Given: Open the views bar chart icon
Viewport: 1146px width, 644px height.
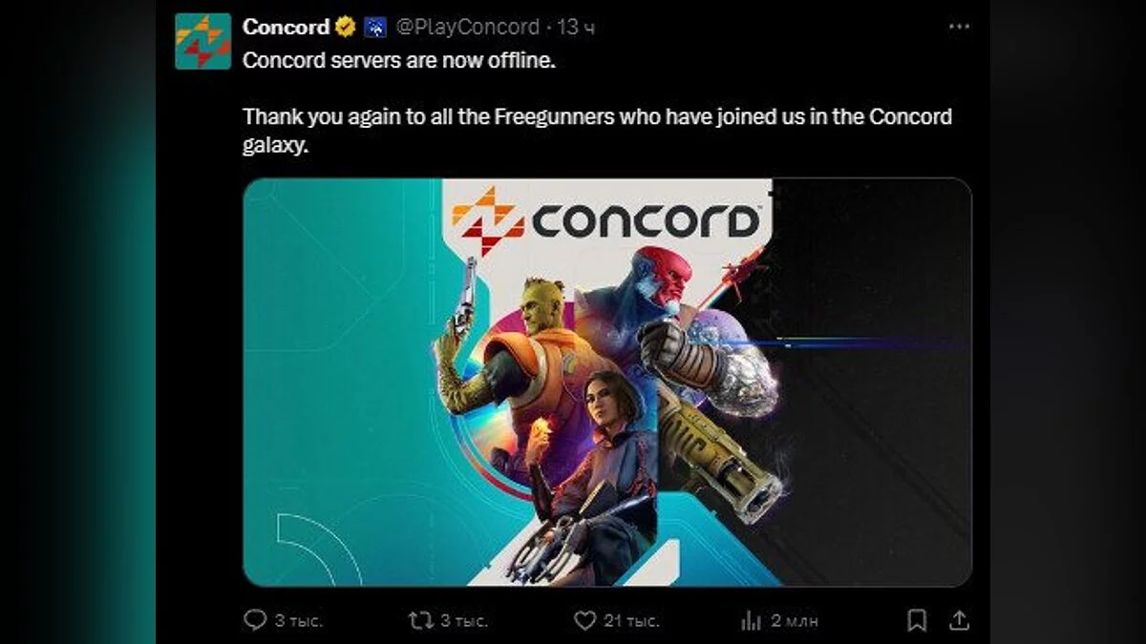Looking at the screenshot, I should [x=752, y=621].
